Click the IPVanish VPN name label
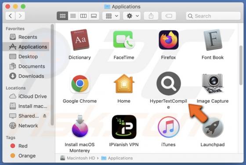 click(x=124, y=144)
